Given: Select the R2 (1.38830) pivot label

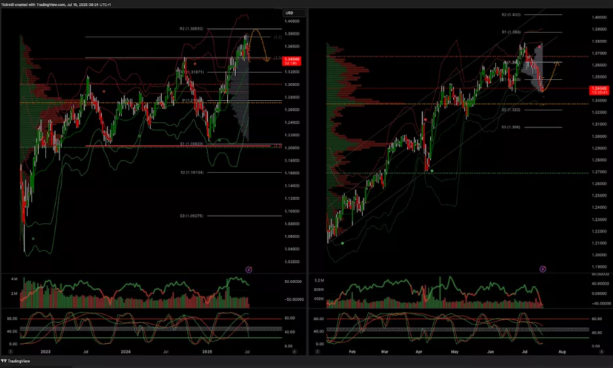Looking at the screenshot, I should [191, 29].
